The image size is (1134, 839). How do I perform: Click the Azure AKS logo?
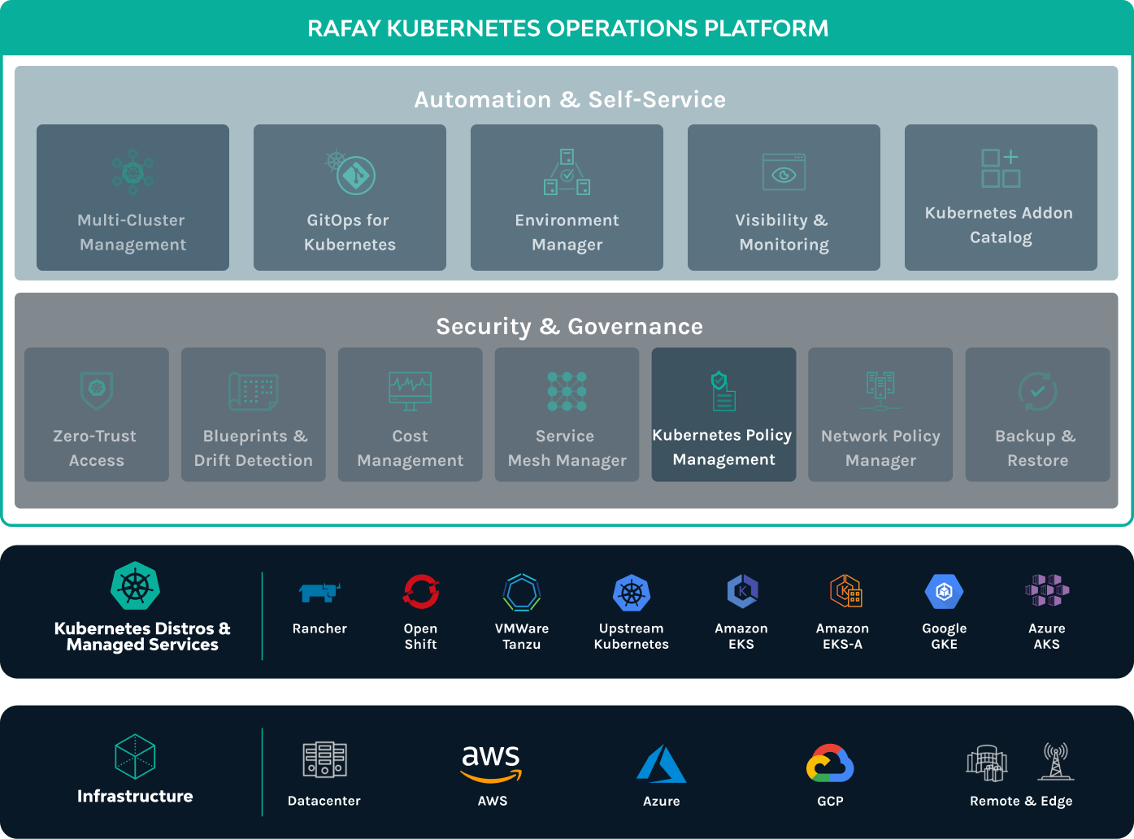(1047, 591)
